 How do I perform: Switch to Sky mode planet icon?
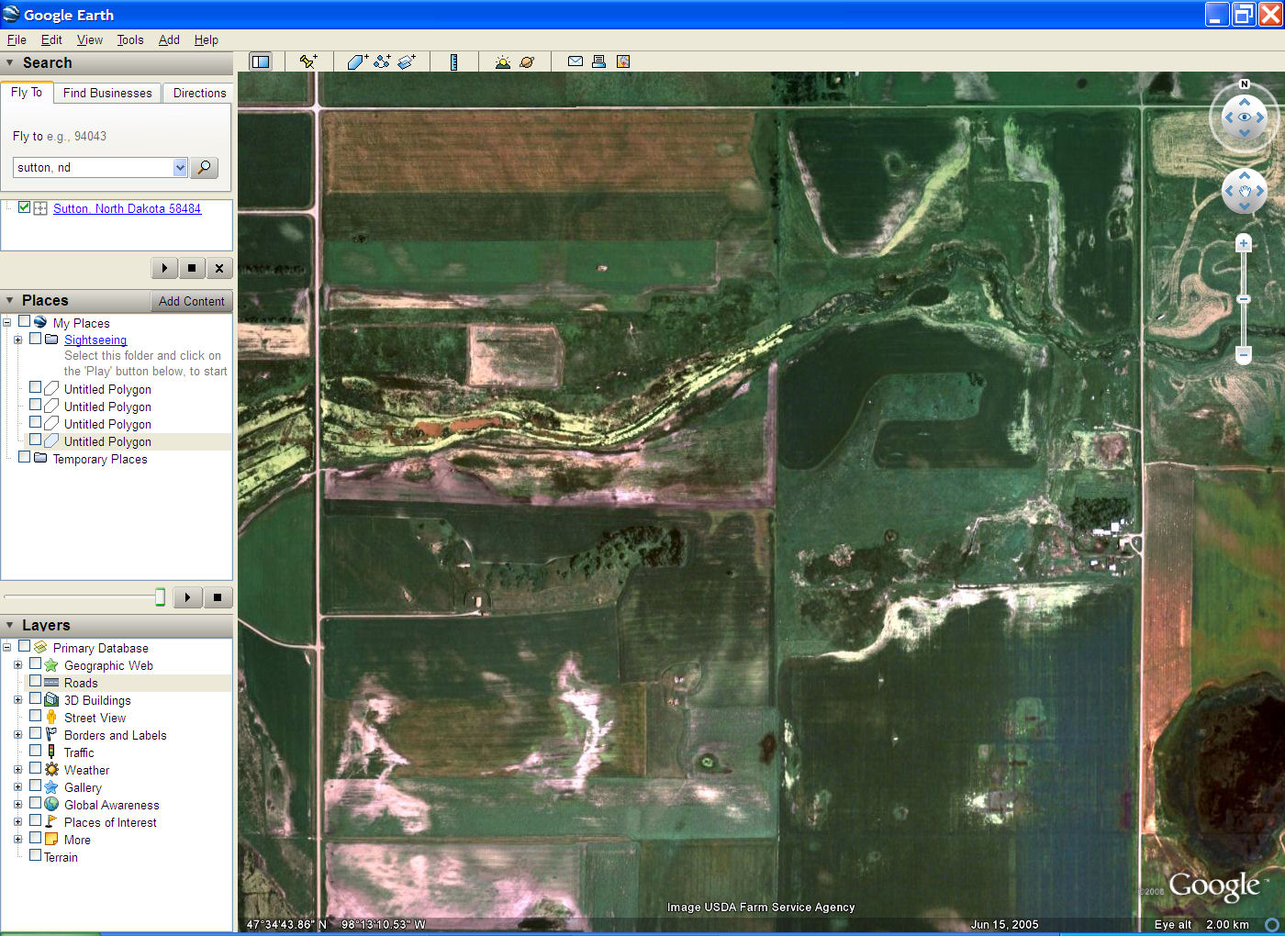click(527, 61)
